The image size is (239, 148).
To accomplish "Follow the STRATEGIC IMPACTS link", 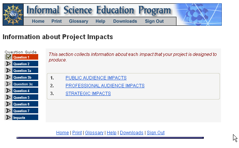I will click(88, 94).
